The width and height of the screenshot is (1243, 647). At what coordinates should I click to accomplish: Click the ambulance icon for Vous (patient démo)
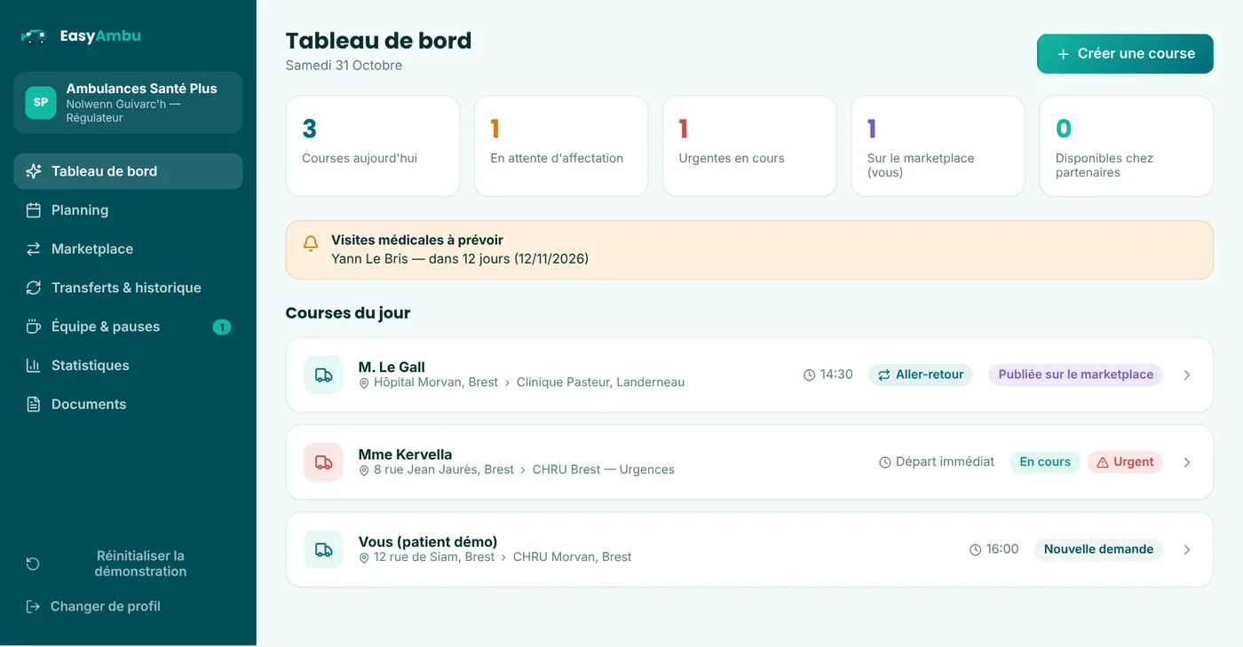pos(323,549)
